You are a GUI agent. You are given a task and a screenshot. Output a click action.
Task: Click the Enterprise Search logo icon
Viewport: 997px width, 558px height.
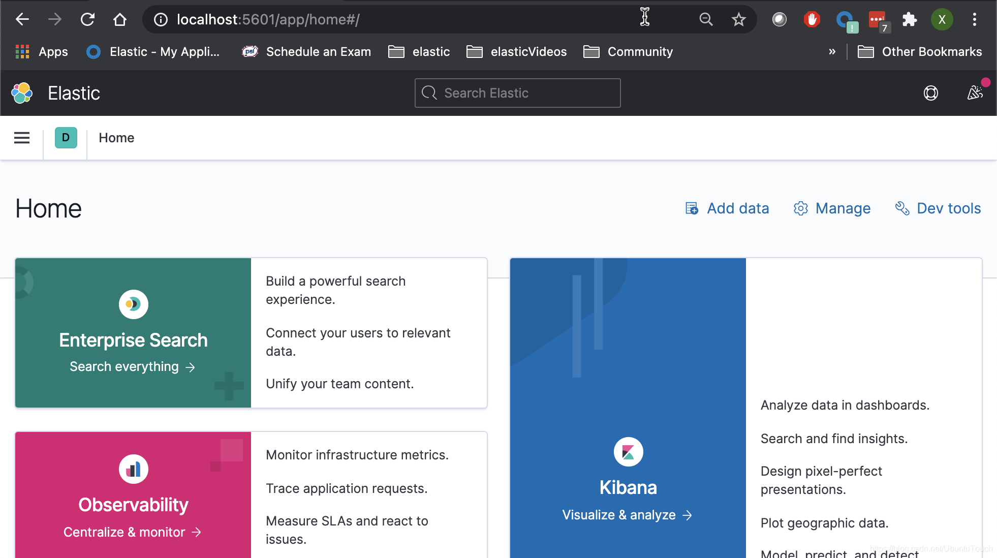[133, 304]
